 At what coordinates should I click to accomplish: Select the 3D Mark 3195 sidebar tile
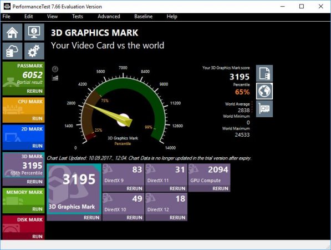tap(24, 165)
